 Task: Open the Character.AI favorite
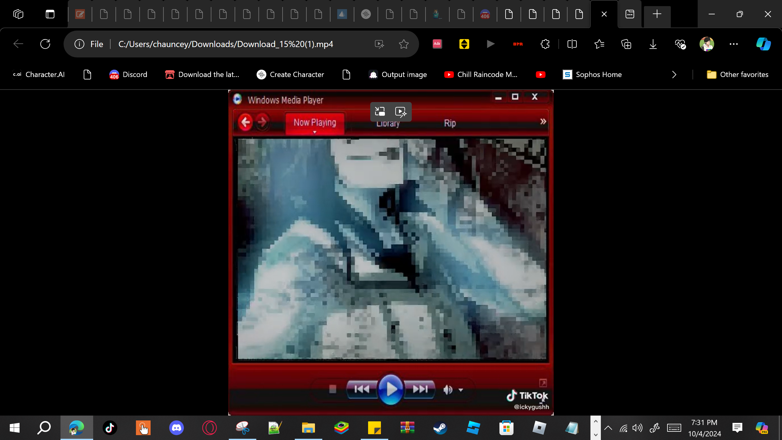click(x=38, y=75)
